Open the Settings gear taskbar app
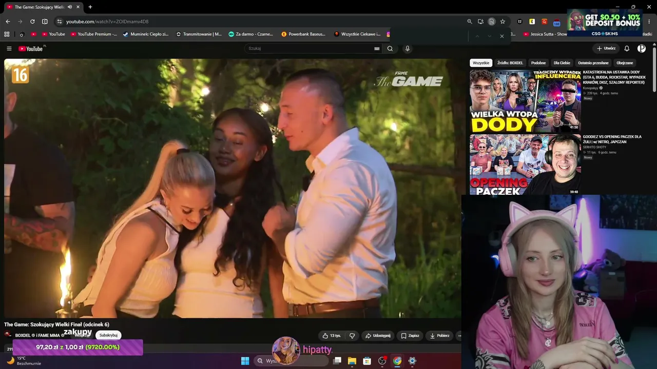 (x=412, y=361)
